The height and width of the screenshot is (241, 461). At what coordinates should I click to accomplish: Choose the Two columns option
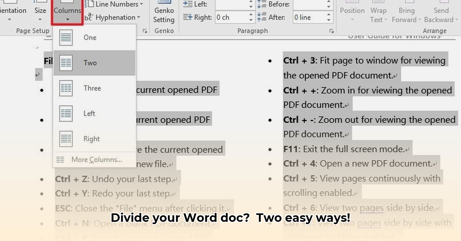[x=95, y=63]
